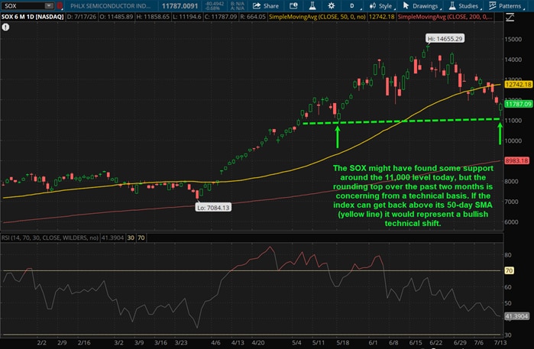This screenshot has height=349, width=534.
Task: Open the Drawings menu
Action: click(x=421, y=6)
